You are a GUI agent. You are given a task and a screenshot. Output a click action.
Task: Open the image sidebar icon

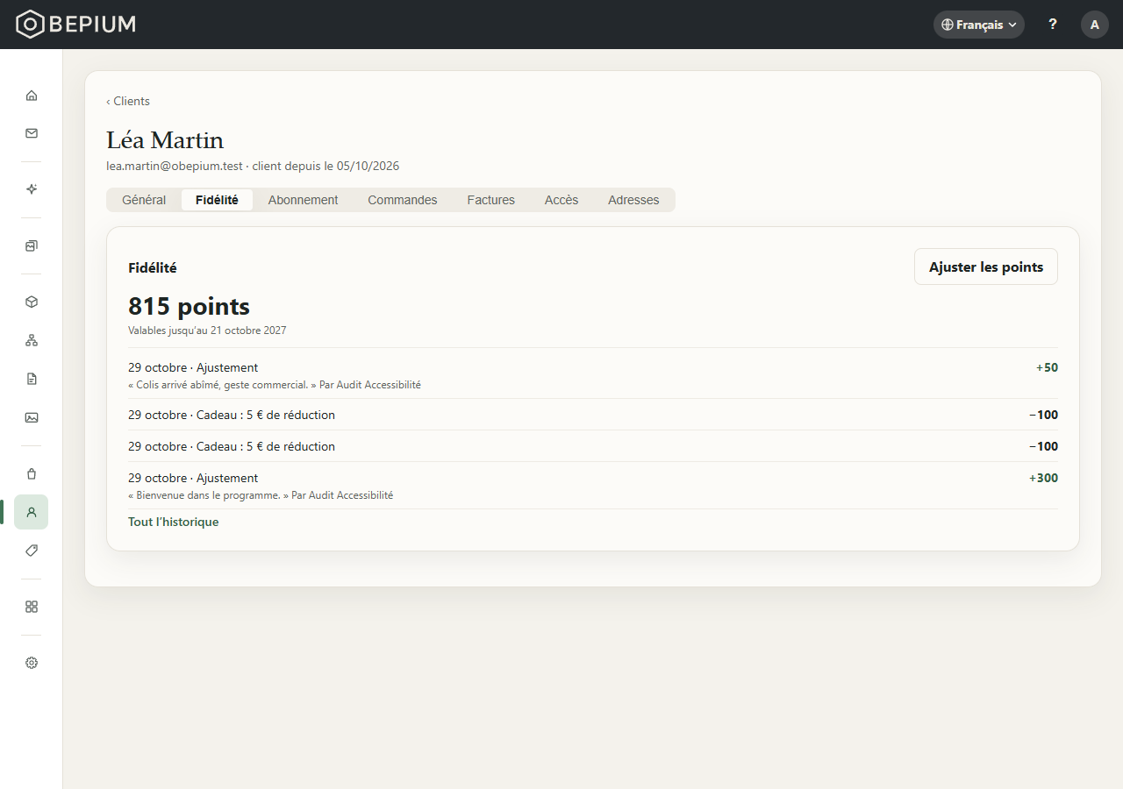pyautogui.click(x=32, y=417)
